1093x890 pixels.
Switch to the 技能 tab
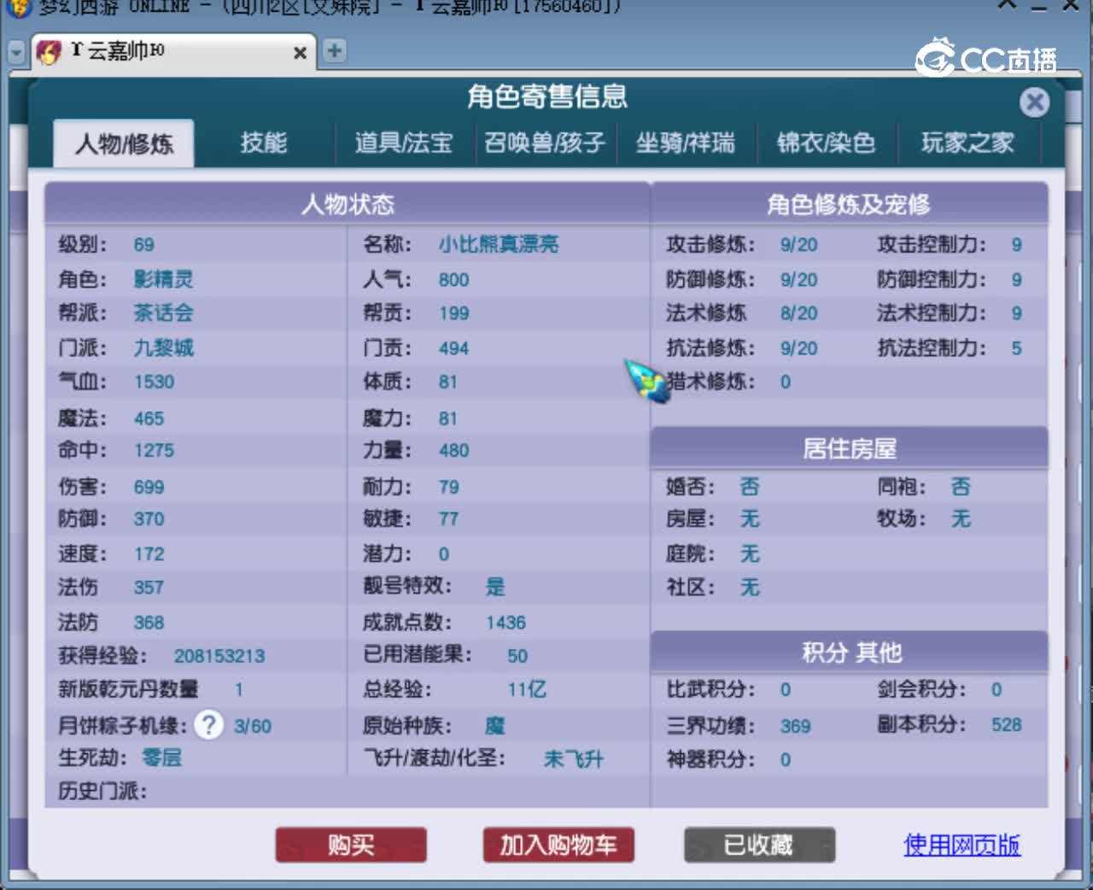(x=264, y=143)
